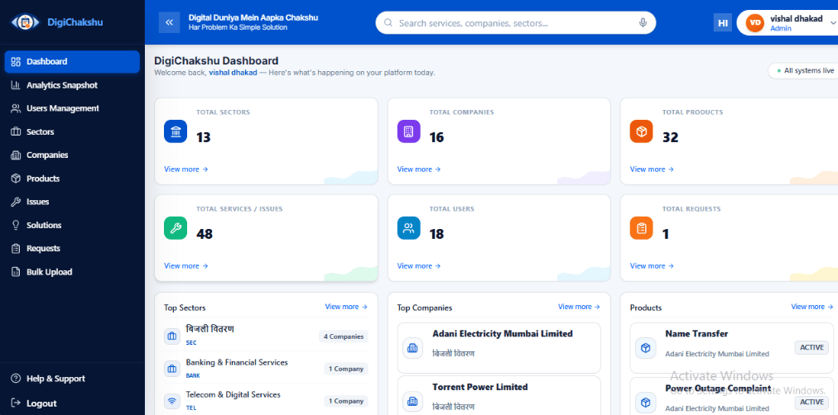View more in Top Companies panel
Screen dimensions: 838x415
[x=580, y=307]
